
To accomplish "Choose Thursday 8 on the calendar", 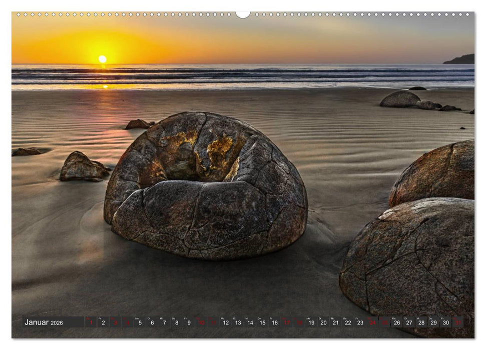I will tap(176, 322).
